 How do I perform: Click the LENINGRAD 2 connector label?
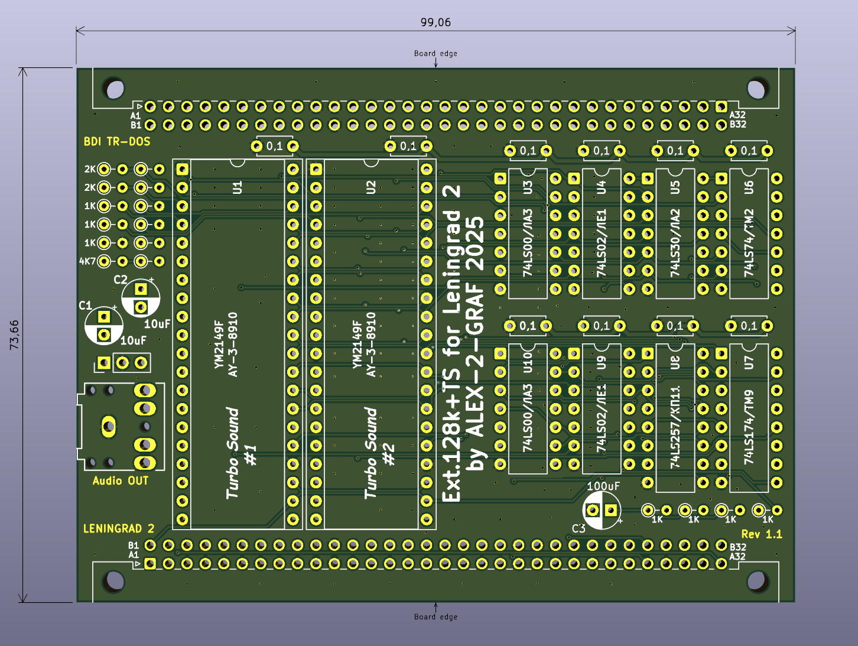tap(119, 528)
